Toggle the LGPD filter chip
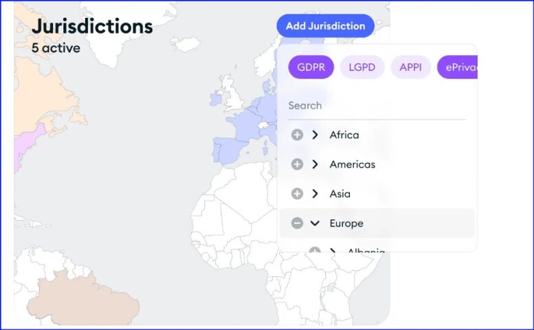This screenshot has width=534, height=330. 362,67
